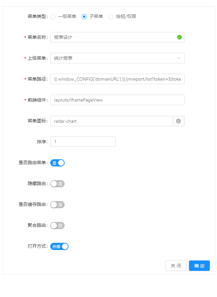Click into the 菜单路径 URL field
This screenshot has height=297, width=217.
click(117, 79)
